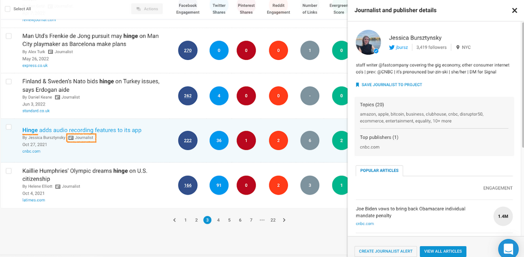Click Jessica Bursztynsky's profile photo
Screen dimensions: 524x257
368,42
